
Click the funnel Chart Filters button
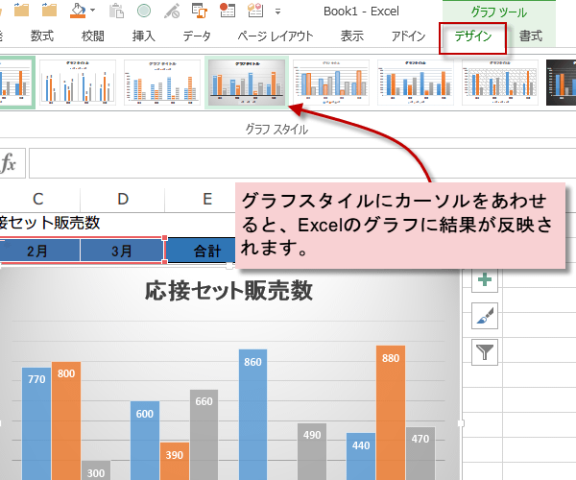(x=485, y=352)
